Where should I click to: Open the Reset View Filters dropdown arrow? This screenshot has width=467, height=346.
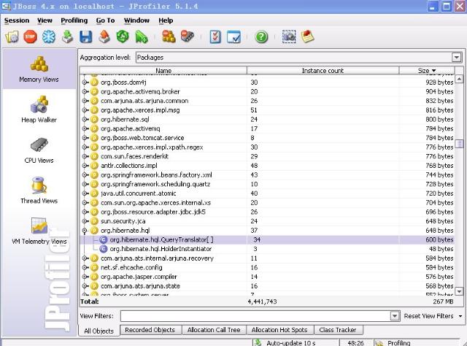point(460,316)
